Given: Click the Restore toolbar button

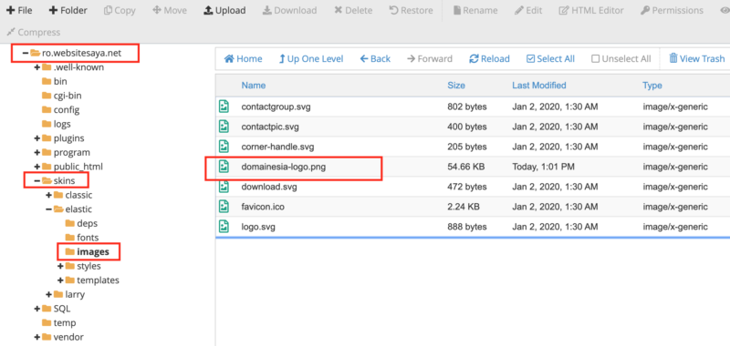Looking at the screenshot, I should click(x=411, y=10).
